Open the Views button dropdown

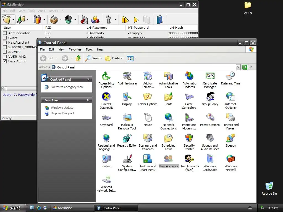pos(135,58)
